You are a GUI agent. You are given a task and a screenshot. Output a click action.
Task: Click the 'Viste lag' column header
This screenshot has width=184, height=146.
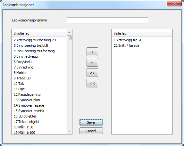pyautogui.click(x=138, y=33)
